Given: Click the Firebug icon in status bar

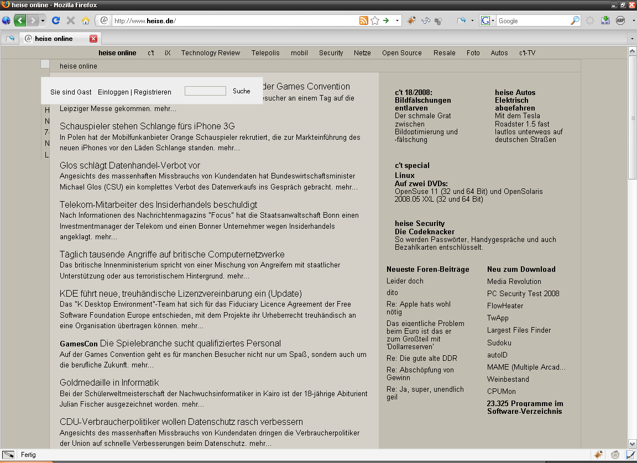Looking at the screenshot, I should [x=598, y=455].
